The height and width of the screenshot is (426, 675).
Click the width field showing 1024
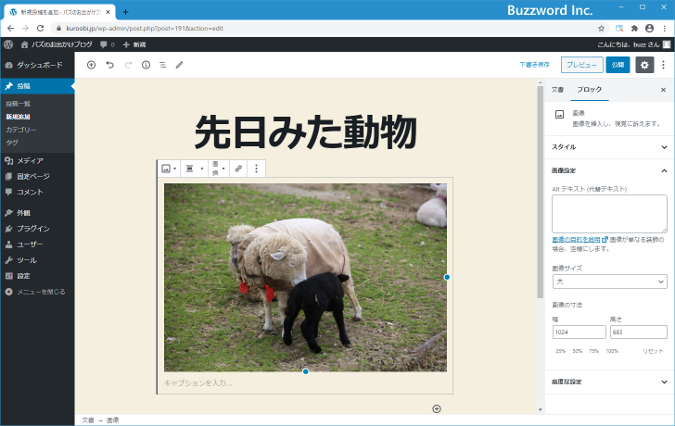[579, 332]
